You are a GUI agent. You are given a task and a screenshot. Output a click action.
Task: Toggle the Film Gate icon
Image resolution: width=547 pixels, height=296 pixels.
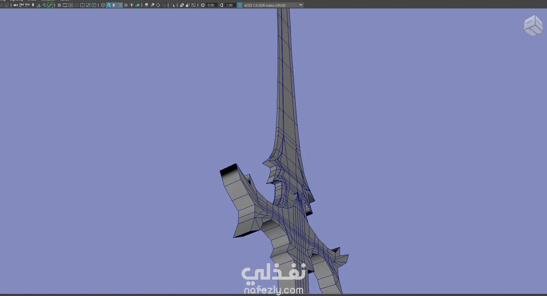(65, 5)
